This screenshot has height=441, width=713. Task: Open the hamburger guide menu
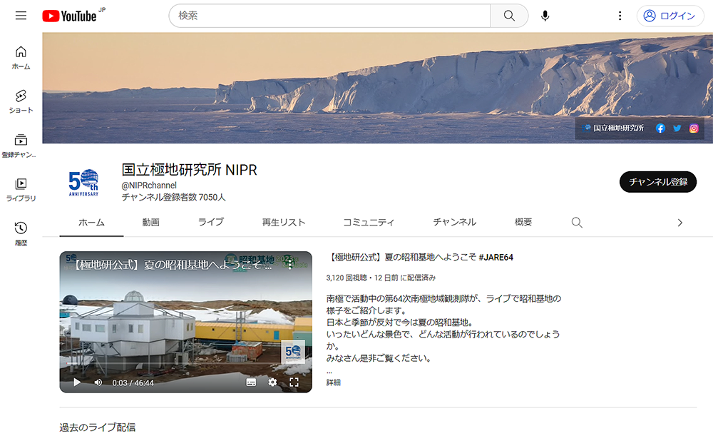point(21,16)
